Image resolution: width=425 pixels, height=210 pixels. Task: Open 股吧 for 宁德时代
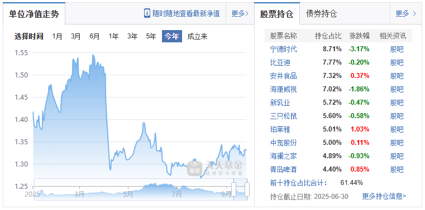397,49
